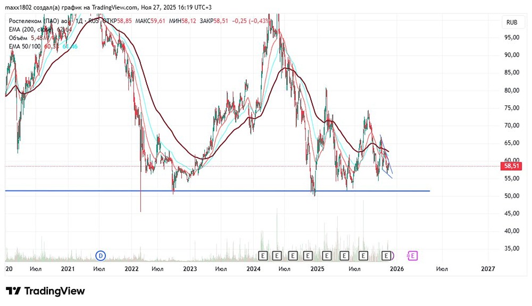
Task: Click the purple E upcoming earnings marker
Action: (x=413, y=255)
